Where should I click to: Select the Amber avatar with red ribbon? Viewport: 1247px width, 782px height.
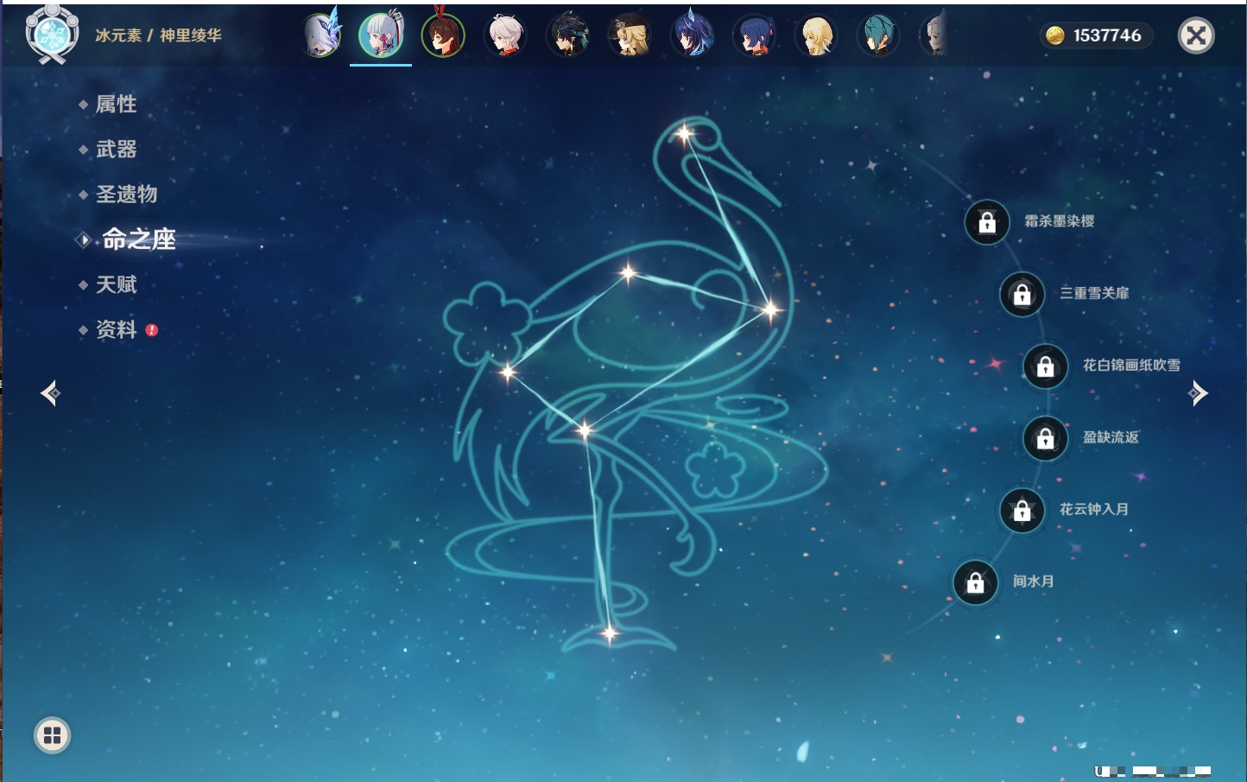pos(443,35)
